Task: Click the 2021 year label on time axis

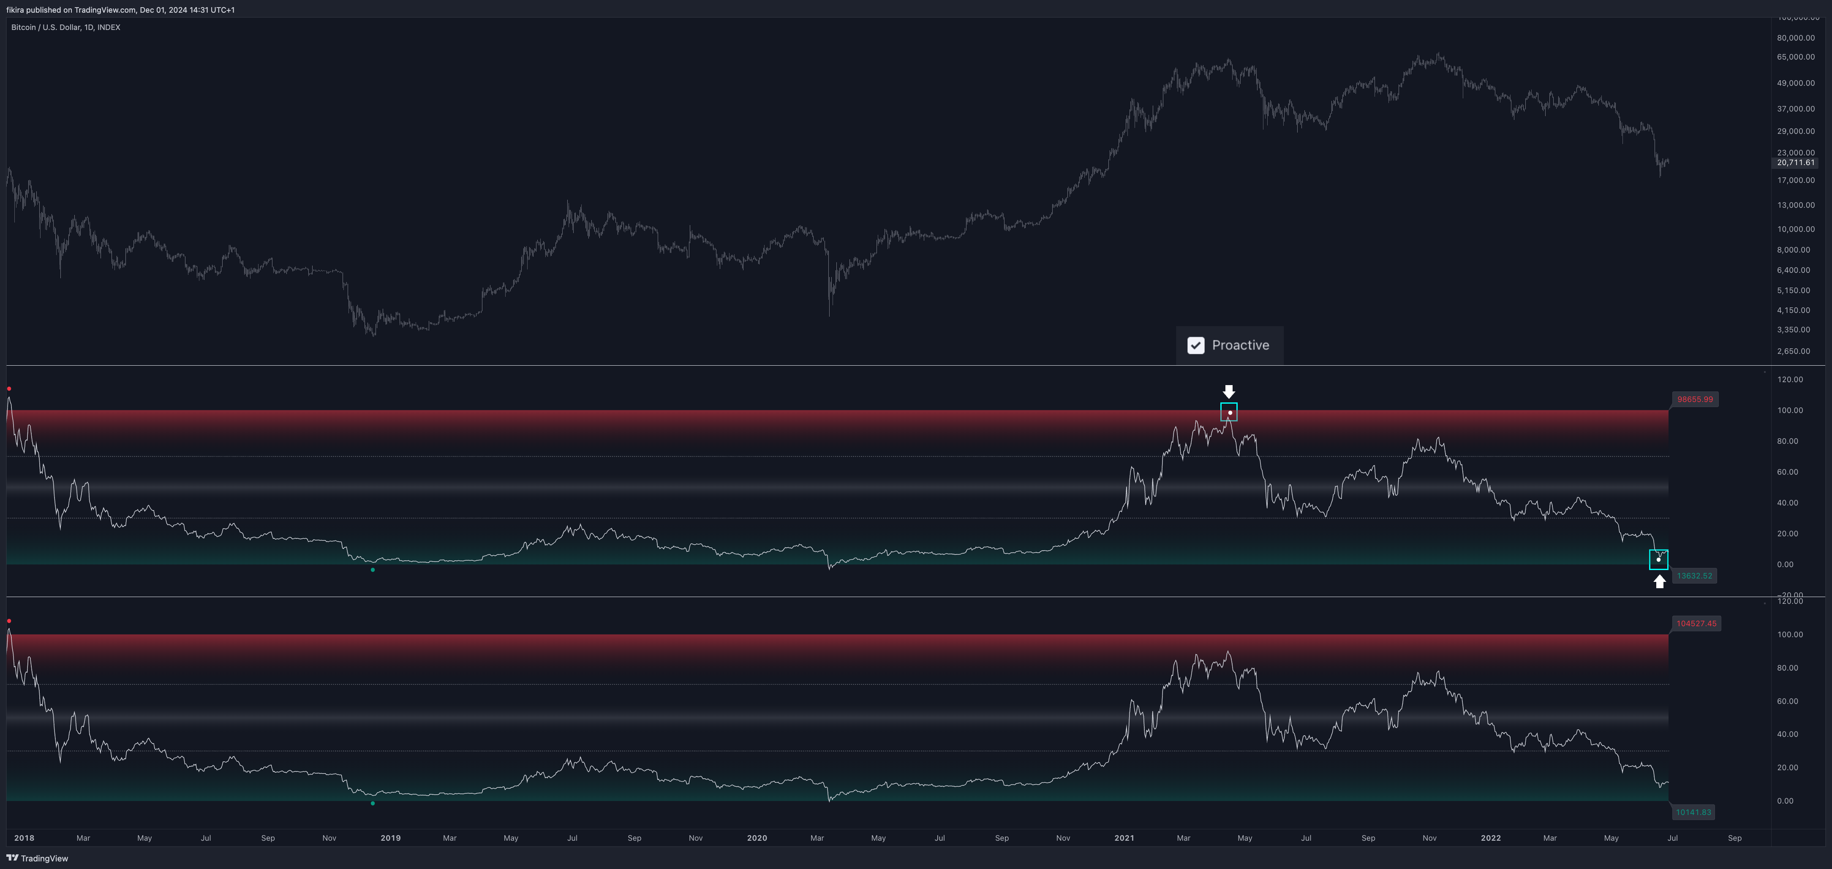Action: pos(1124,838)
